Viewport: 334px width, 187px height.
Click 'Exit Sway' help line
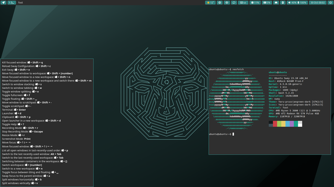click(16, 70)
